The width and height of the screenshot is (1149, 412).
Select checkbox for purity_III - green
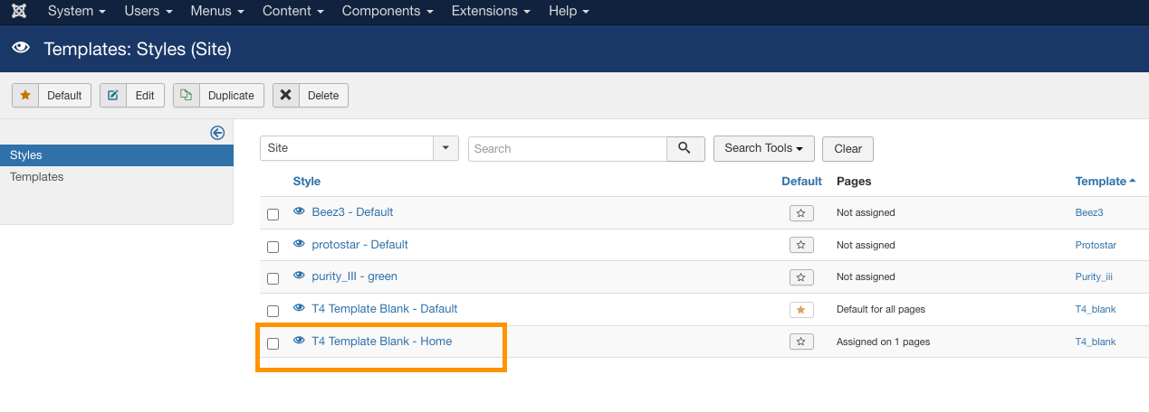point(273,278)
